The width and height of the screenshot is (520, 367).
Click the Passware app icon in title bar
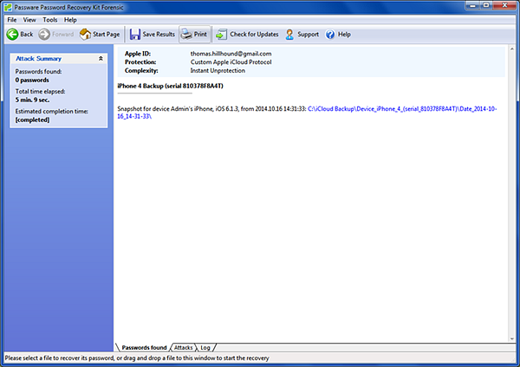point(8,7)
